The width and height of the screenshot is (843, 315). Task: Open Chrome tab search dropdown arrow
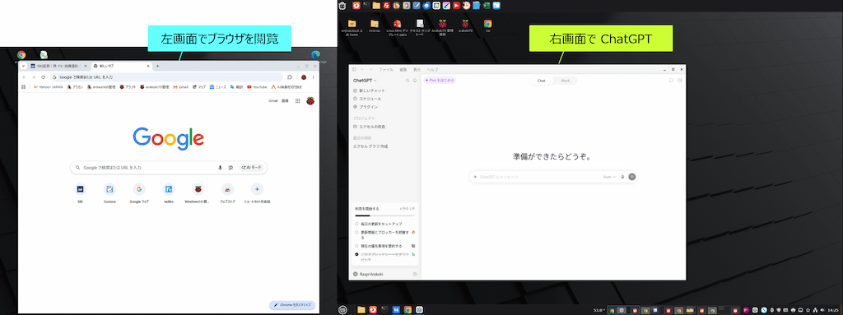click(x=24, y=66)
